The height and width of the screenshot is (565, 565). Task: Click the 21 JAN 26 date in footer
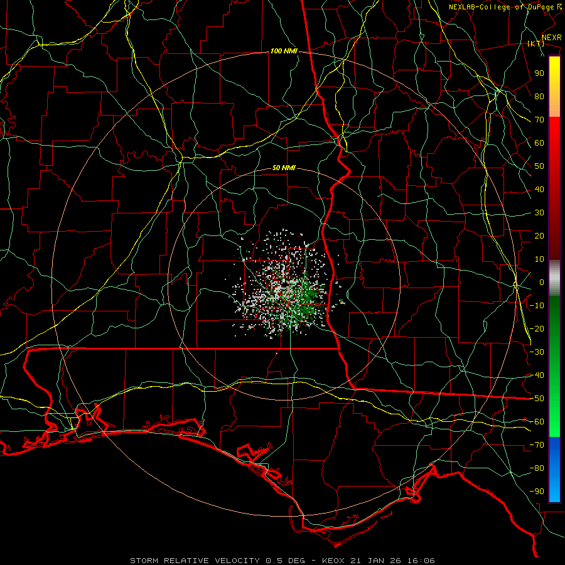[x=376, y=561]
